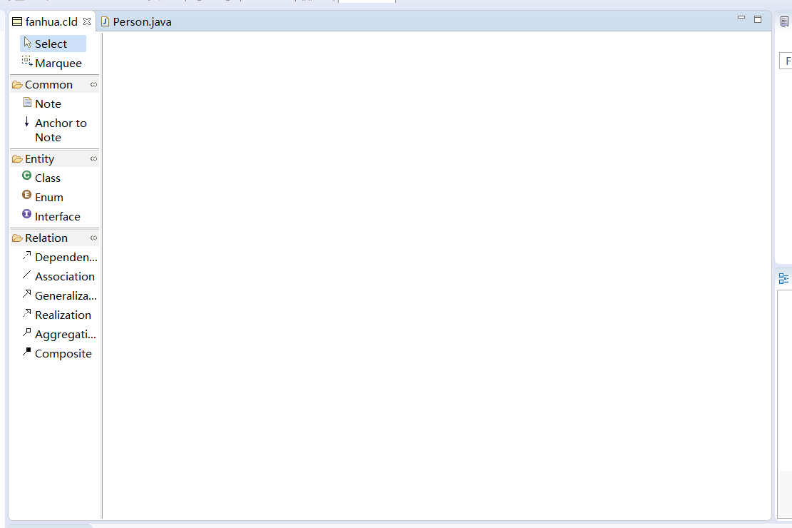Click the Outline view icon at right
The height and width of the screenshot is (528, 792).
coord(783,279)
